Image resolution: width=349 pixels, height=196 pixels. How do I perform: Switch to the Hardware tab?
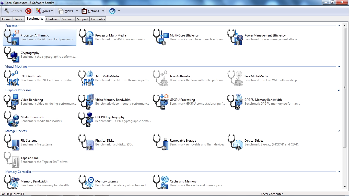(x=53, y=19)
